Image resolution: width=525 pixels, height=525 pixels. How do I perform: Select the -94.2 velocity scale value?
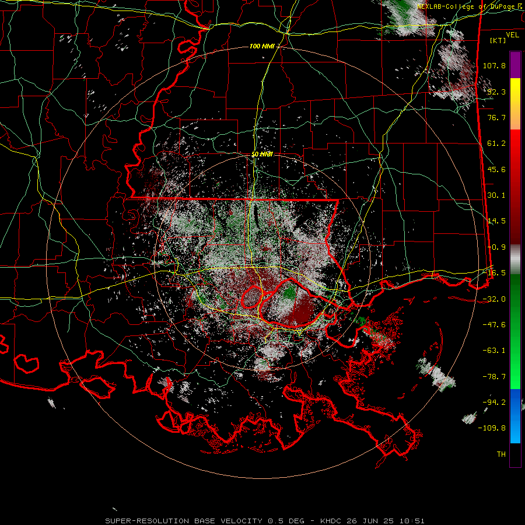click(x=494, y=402)
